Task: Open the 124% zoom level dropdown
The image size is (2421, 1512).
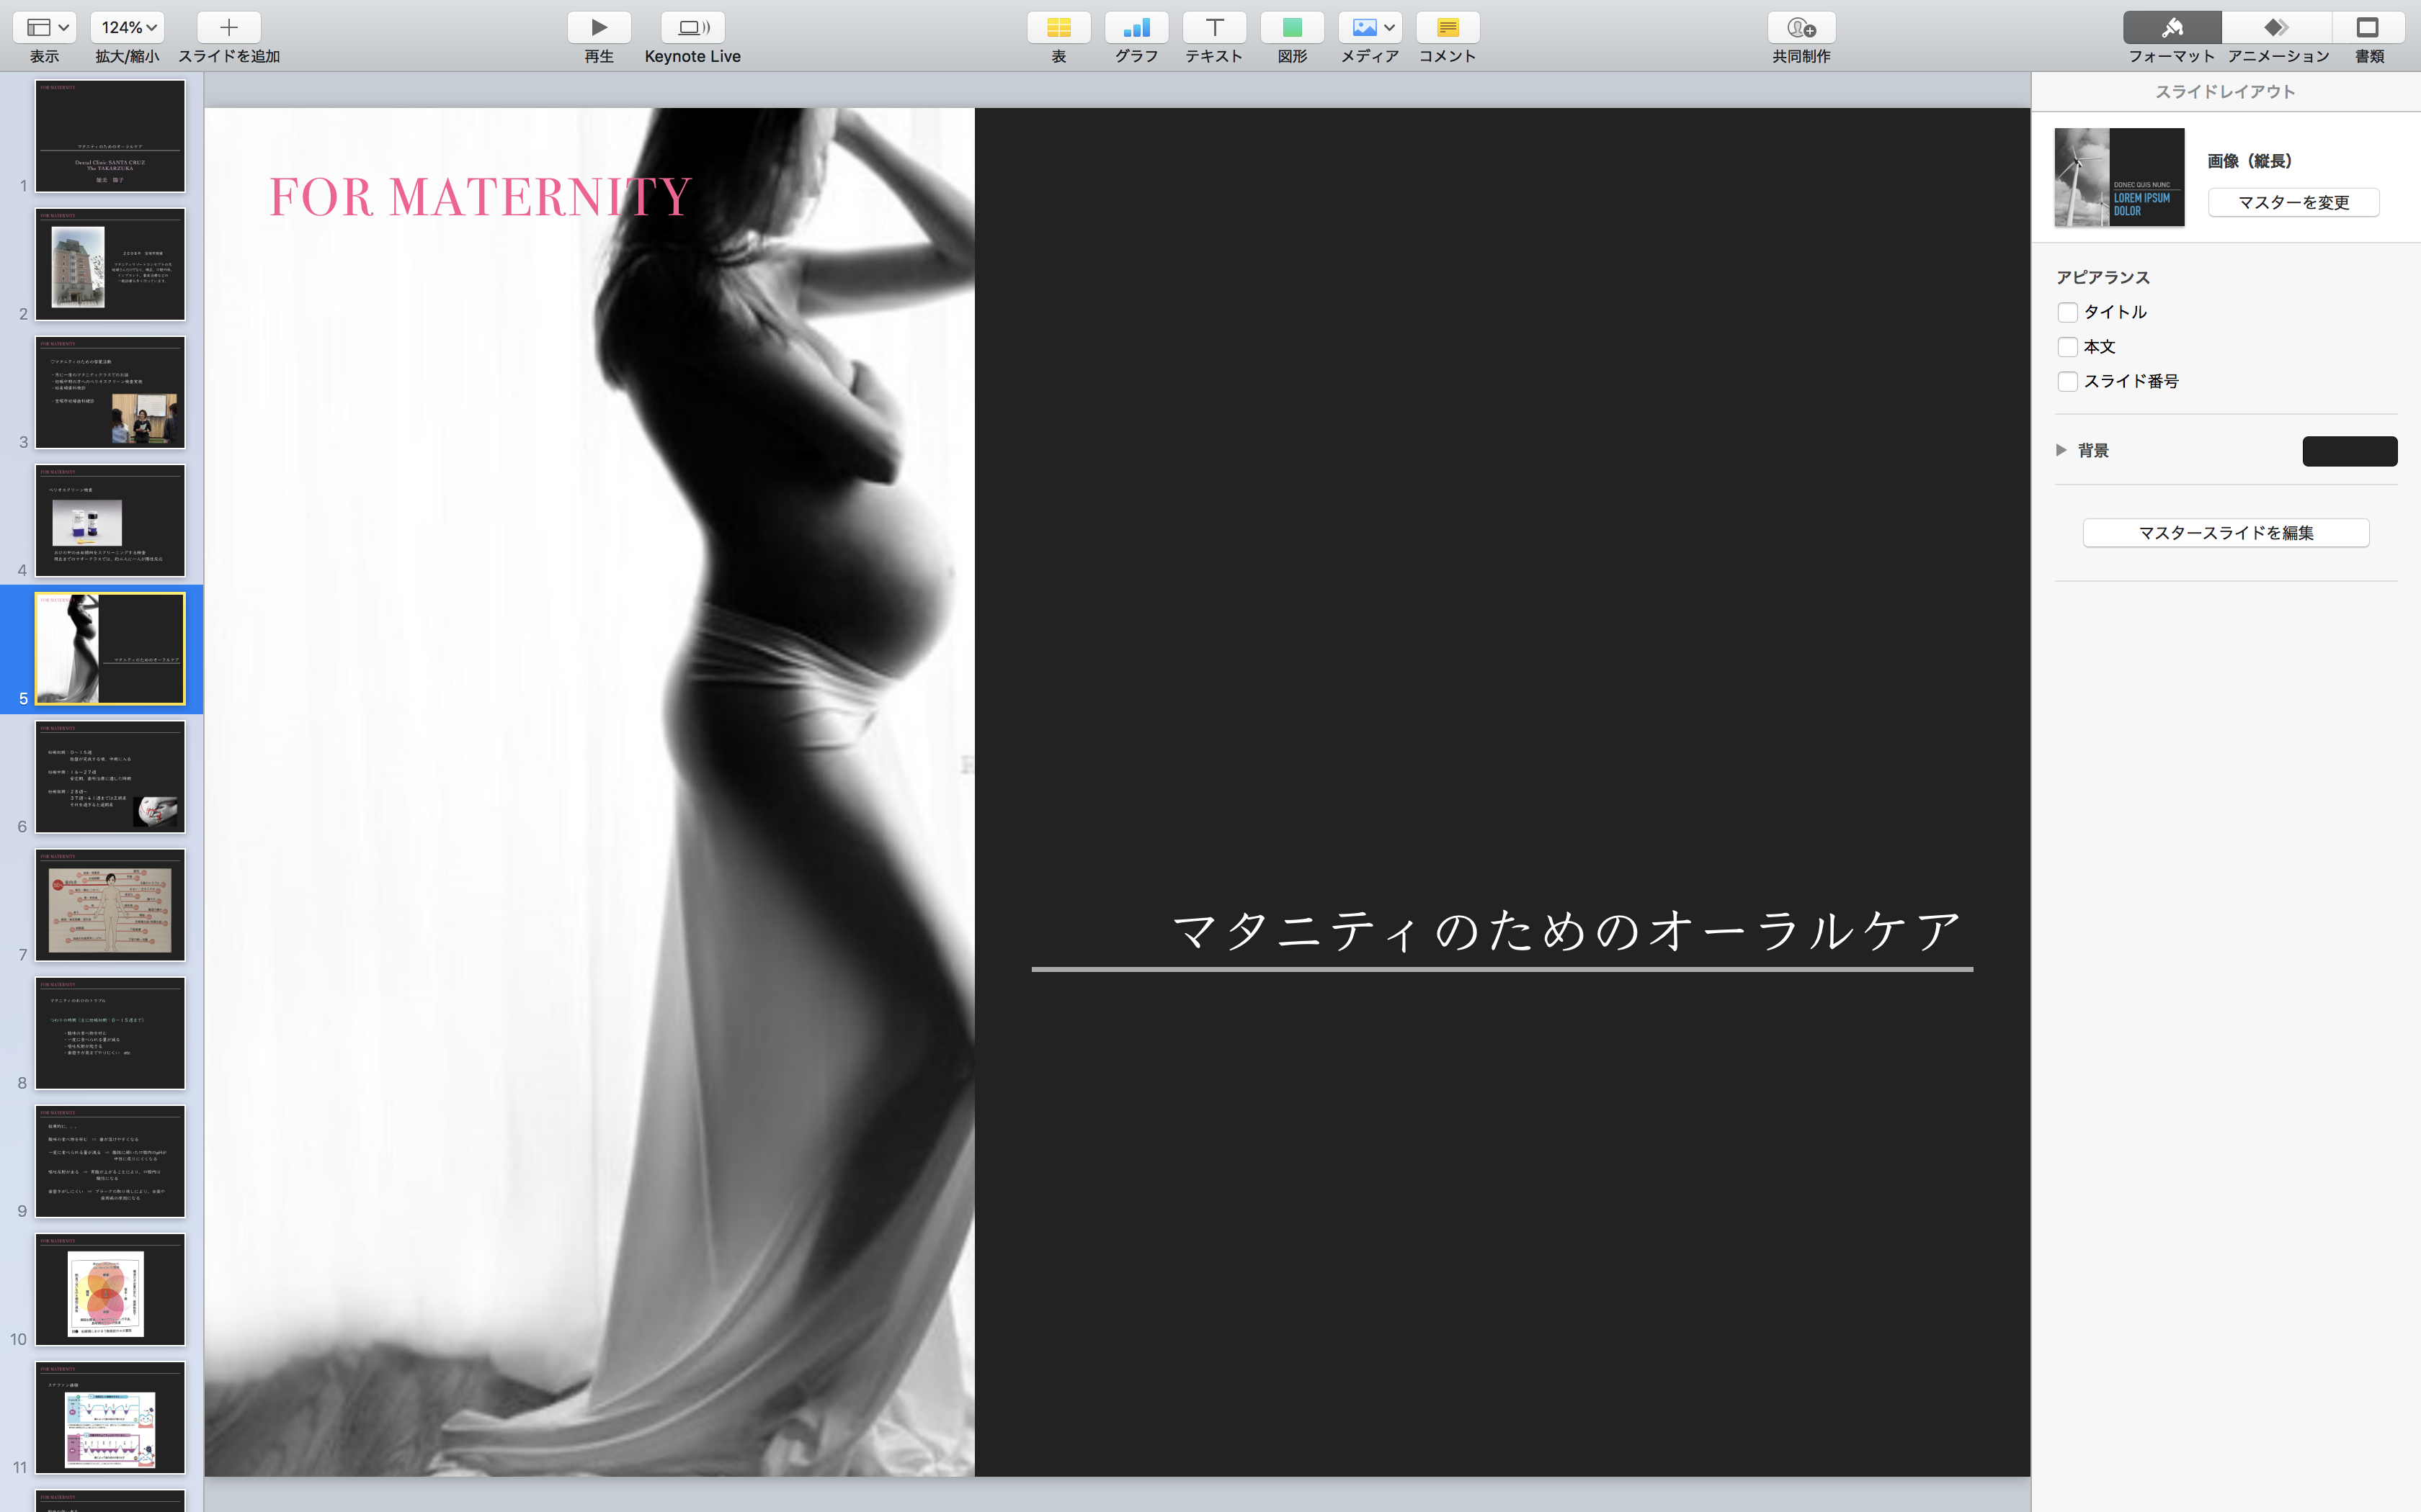Action: coord(127,27)
